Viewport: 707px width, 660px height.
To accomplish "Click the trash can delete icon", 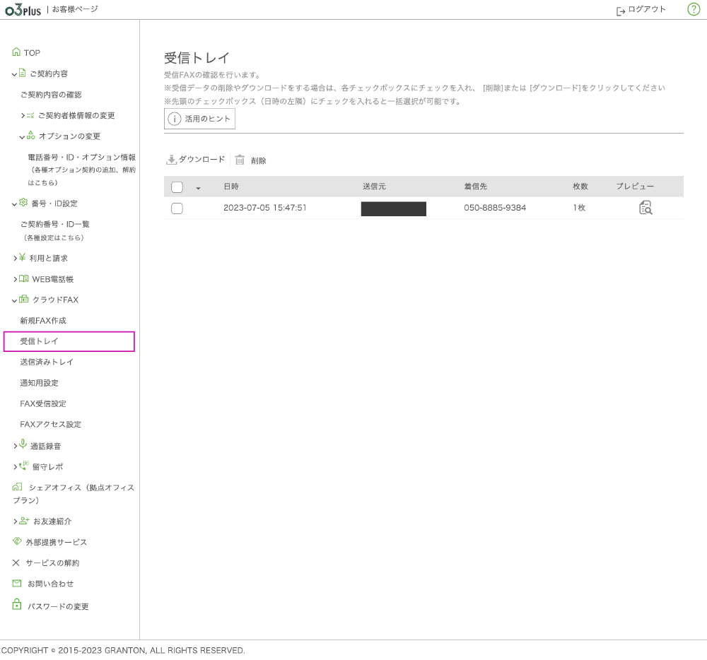I will click(x=240, y=160).
